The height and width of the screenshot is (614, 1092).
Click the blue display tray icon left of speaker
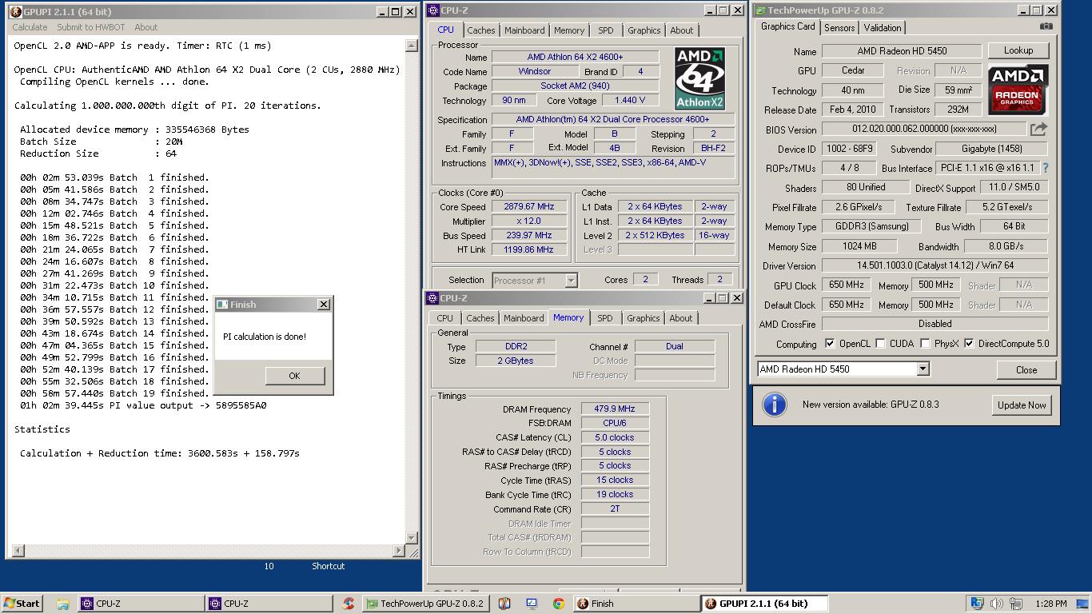coord(976,604)
